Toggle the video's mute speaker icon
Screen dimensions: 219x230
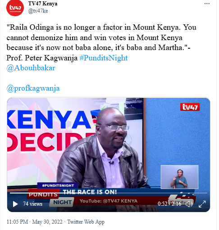(189, 204)
